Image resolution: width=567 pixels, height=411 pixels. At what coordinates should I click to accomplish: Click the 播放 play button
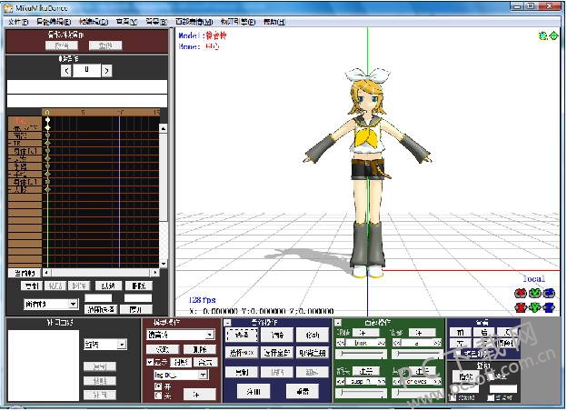(x=465, y=376)
